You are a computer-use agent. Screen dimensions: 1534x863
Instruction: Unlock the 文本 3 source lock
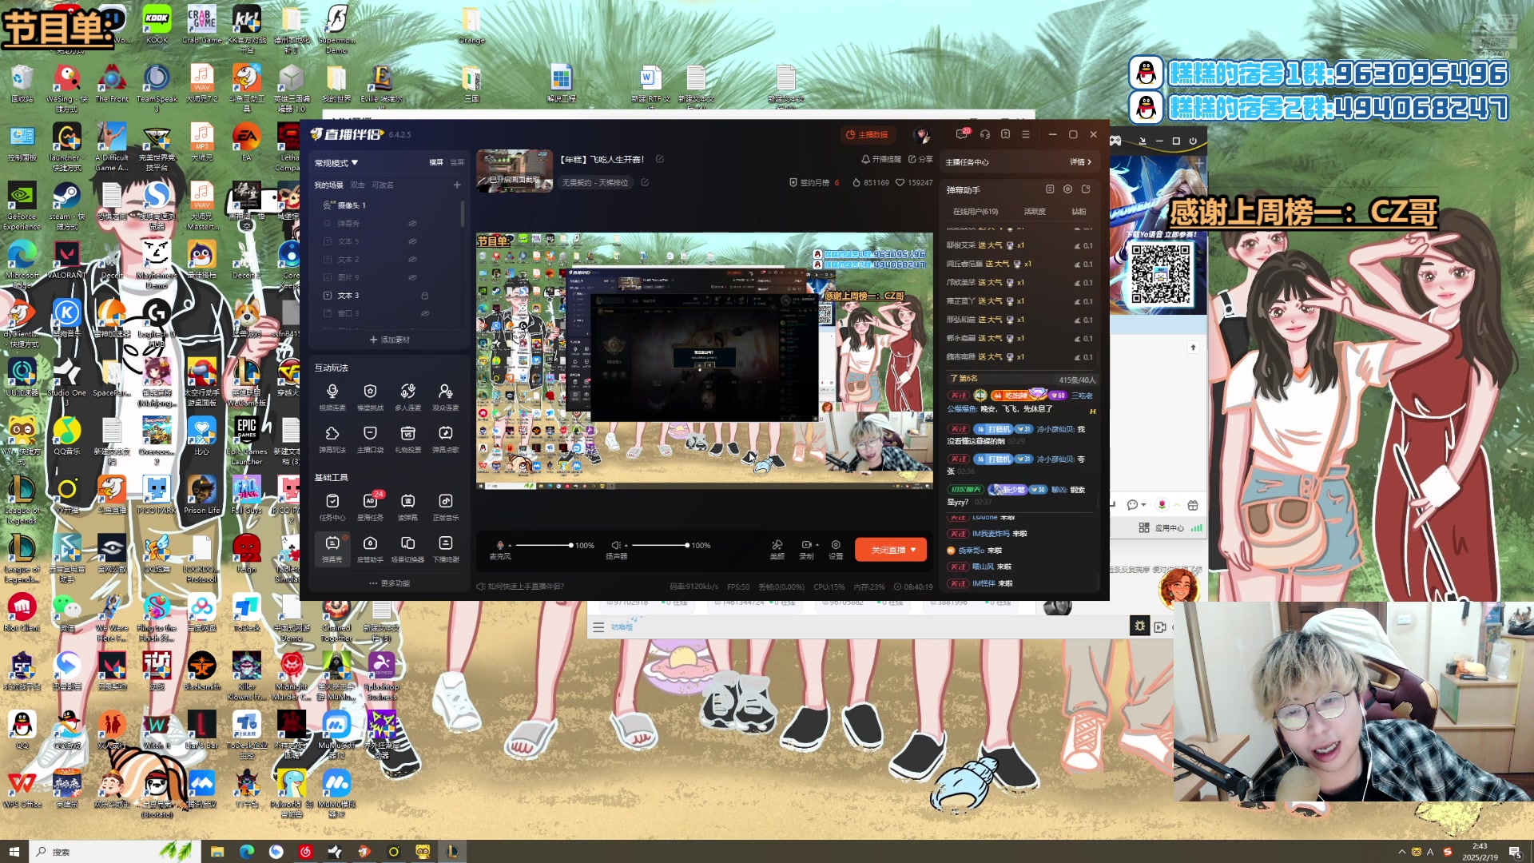click(x=425, y=296)
